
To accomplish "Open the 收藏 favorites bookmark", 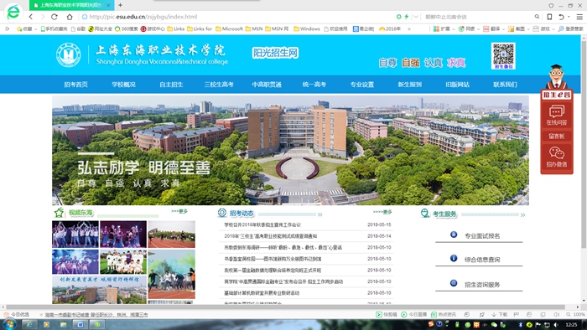I will click(x=25, y=28).
